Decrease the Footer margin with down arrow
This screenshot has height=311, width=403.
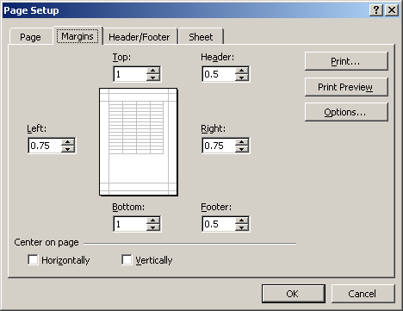point(242,227)
